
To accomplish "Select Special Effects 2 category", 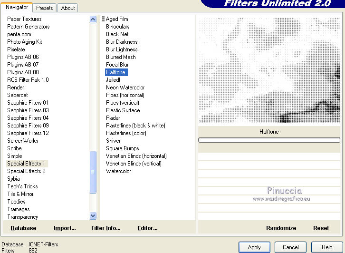I will click(26, 171).
